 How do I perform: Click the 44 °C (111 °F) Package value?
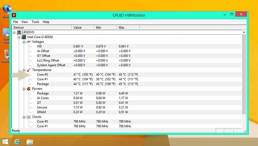[x=83, y=84]
